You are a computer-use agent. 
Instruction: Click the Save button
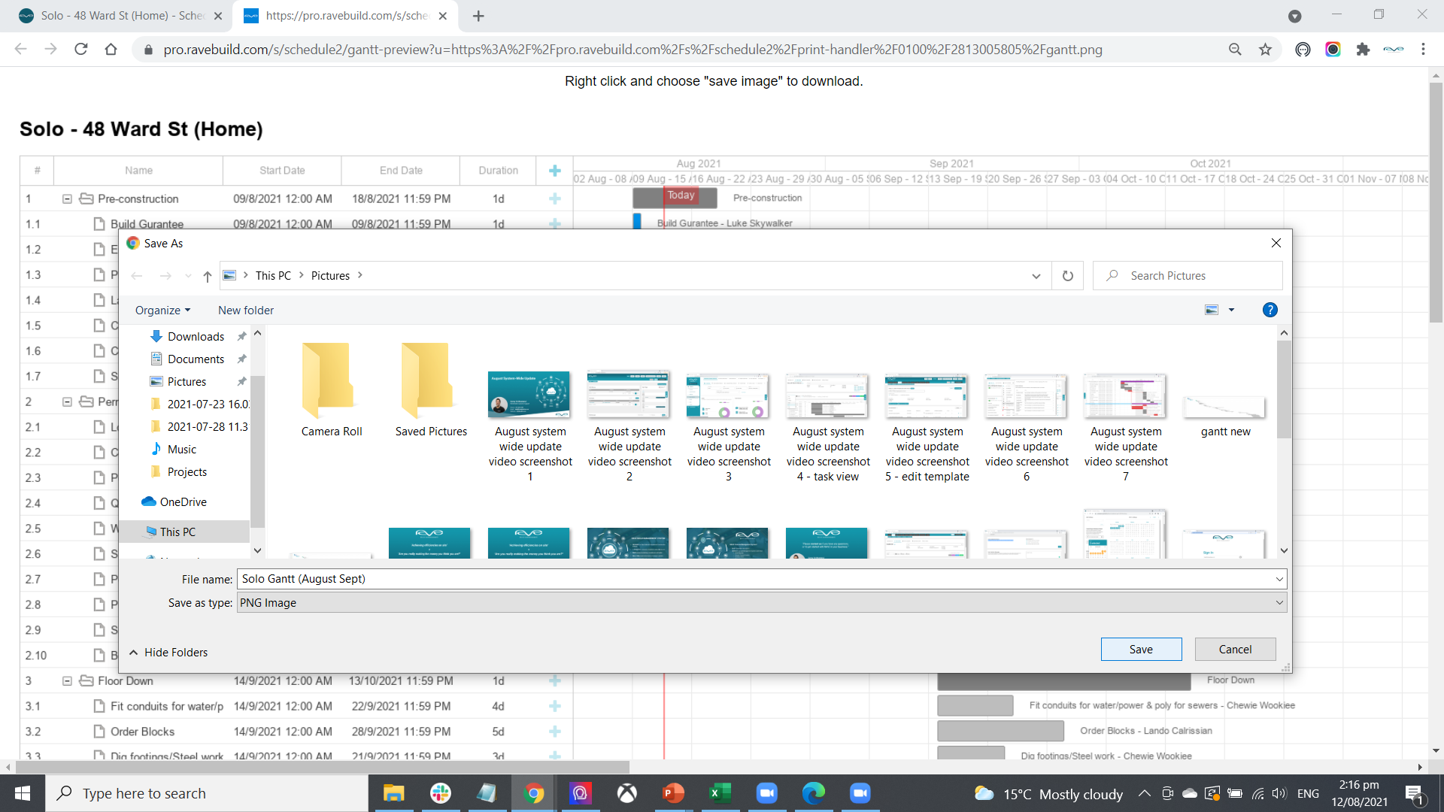pos(1140,650)
